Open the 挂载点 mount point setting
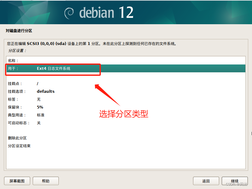Screen dimensions: 252x189 [x=126, y=84]
